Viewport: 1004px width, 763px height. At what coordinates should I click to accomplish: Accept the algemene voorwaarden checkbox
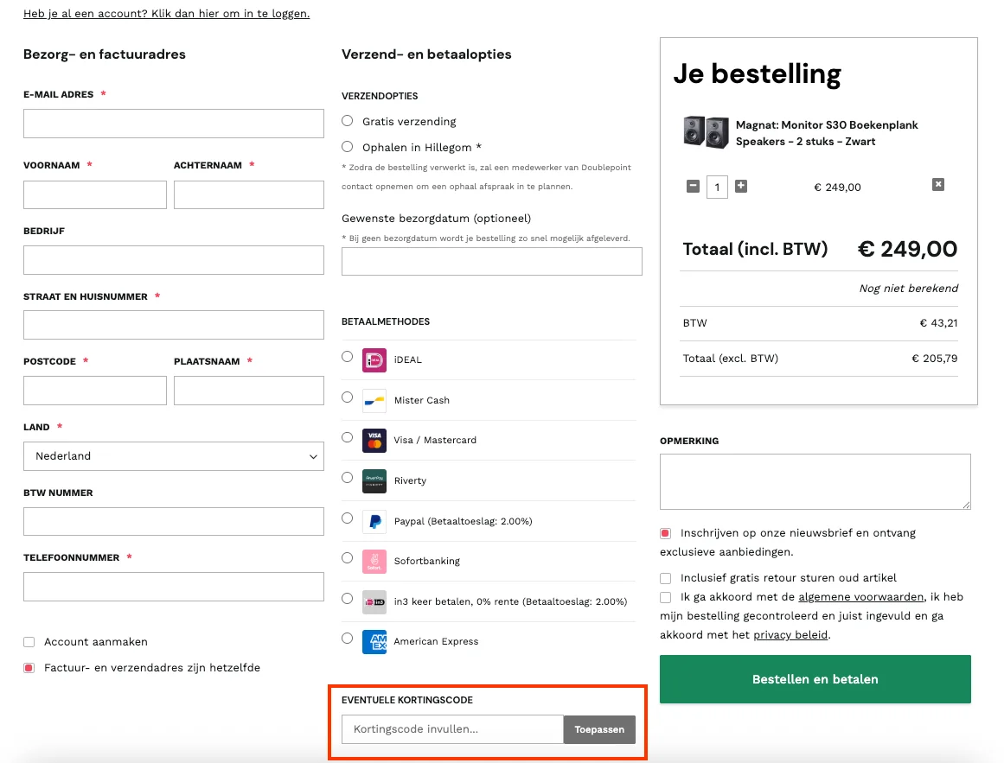click(665, 596)
